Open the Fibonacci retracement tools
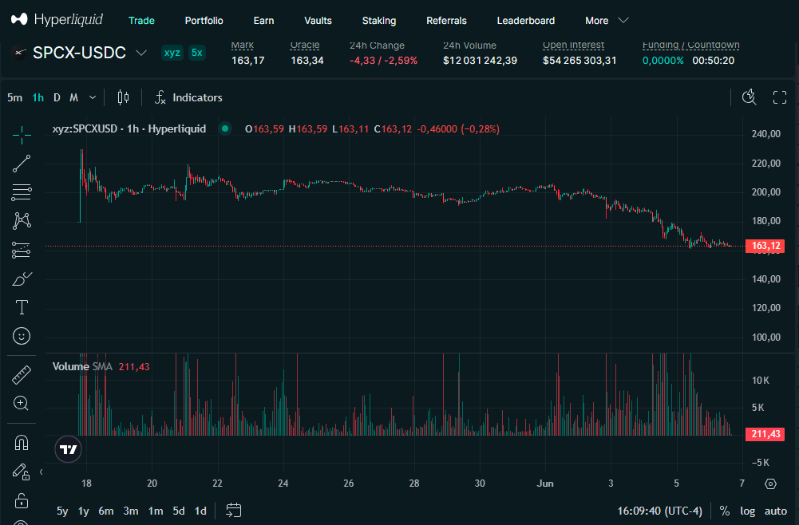This screenshot has width=799, height=525. [22, 192]
